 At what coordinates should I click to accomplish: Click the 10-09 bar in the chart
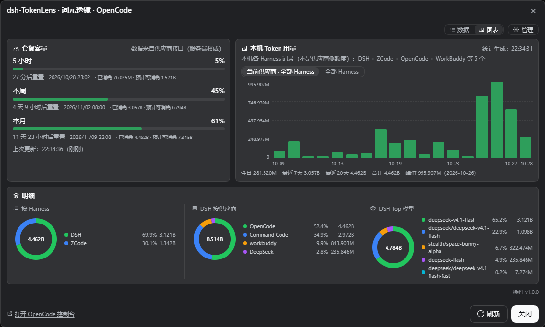click(x=280, y=155)
